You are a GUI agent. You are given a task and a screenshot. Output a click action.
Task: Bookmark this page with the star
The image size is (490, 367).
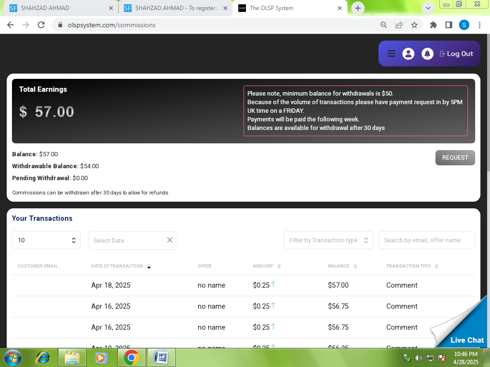coord(414,25)
